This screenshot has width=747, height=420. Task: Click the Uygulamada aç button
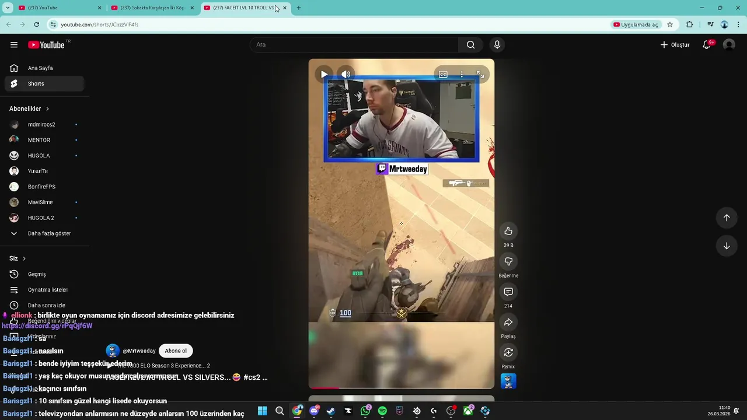(x=636, y=24)
